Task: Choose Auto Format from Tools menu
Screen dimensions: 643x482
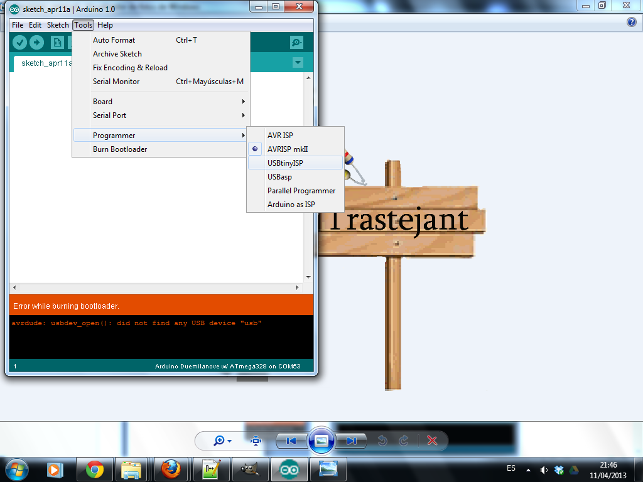Action: (161, 40)
